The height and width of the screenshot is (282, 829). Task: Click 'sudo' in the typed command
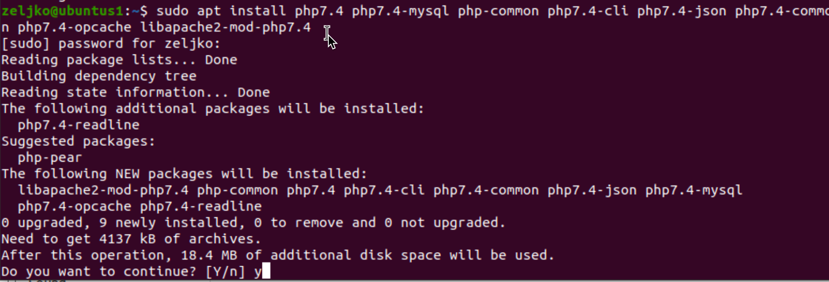click(172, 11)
